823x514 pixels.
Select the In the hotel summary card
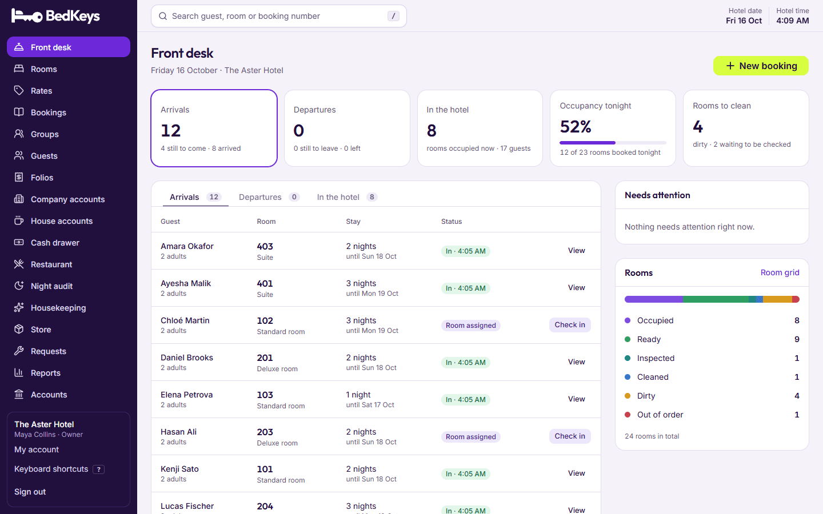[480, 128]
